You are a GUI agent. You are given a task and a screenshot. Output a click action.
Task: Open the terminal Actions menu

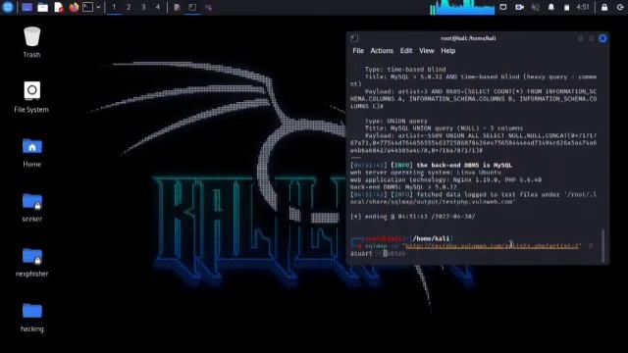point(382,51)
